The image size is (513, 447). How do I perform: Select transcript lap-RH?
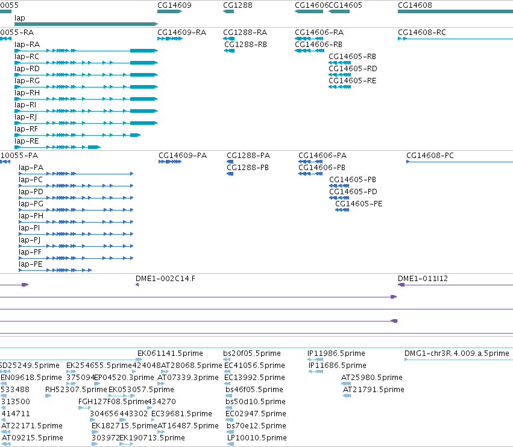tap(27, 93)
